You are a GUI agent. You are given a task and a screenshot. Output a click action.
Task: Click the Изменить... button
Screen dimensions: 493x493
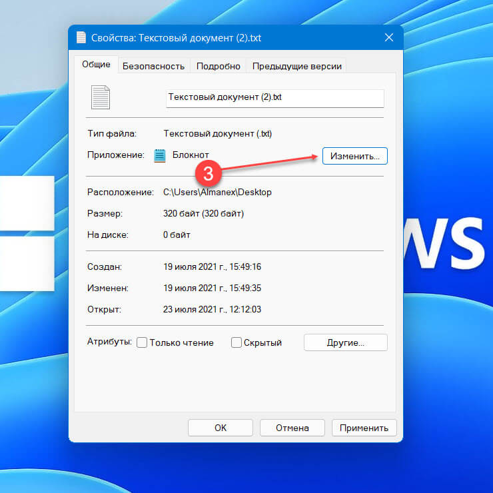[x=355, y=156]
